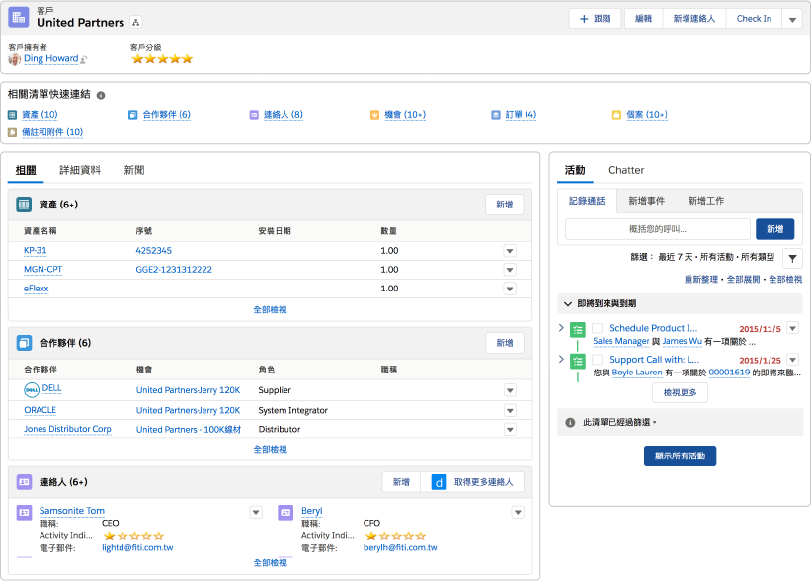Open the Schedule Product task action menu
The width and height of the screenshot is (811, 581).
[792, 328]
